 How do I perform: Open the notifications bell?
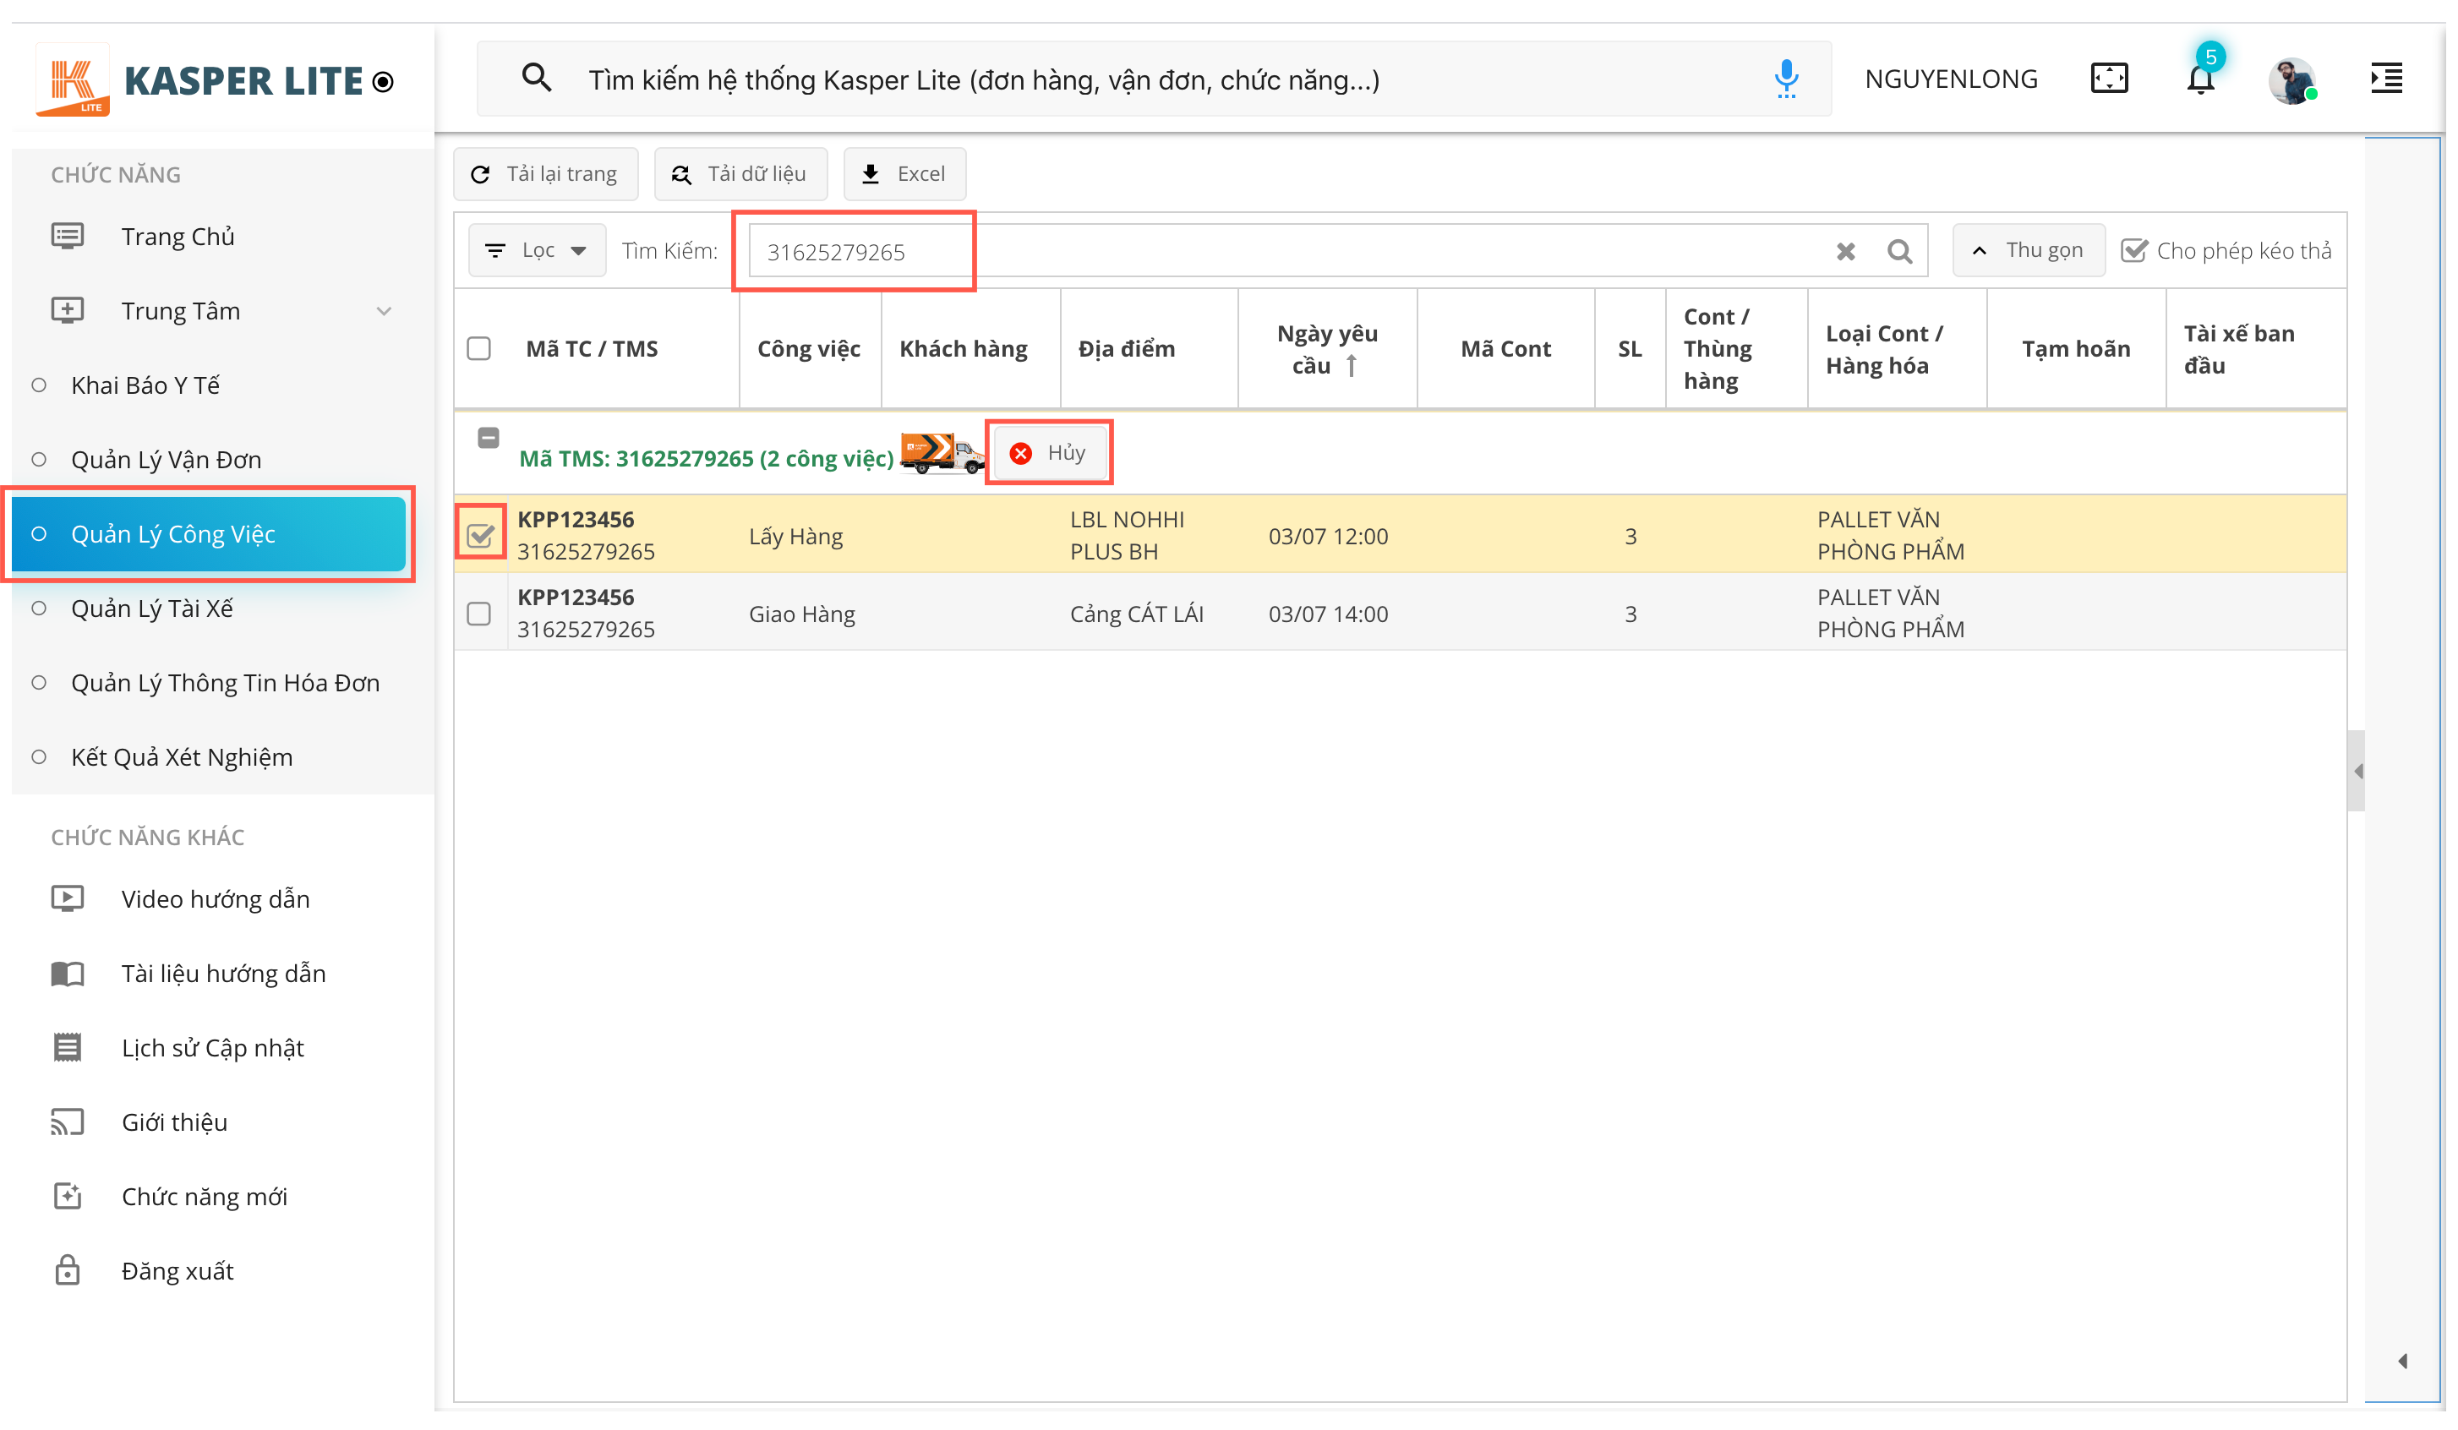tap(2200, 79)
